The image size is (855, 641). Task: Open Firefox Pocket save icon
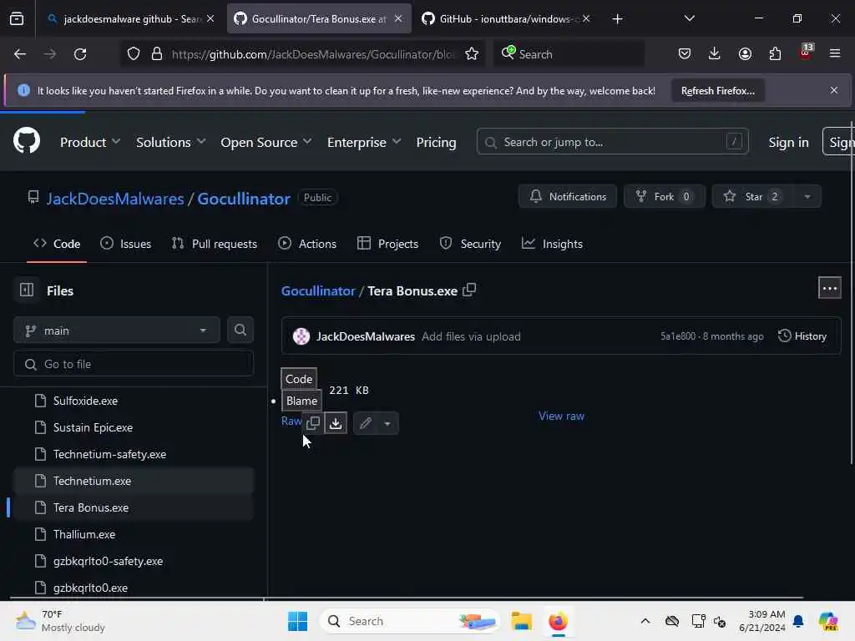pyautogui.click(x=685, y=53)
